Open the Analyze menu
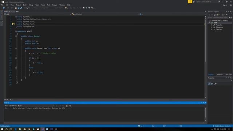Image resolution: width=233 pixels, height=131 pixels. click(x=55, y=5)
